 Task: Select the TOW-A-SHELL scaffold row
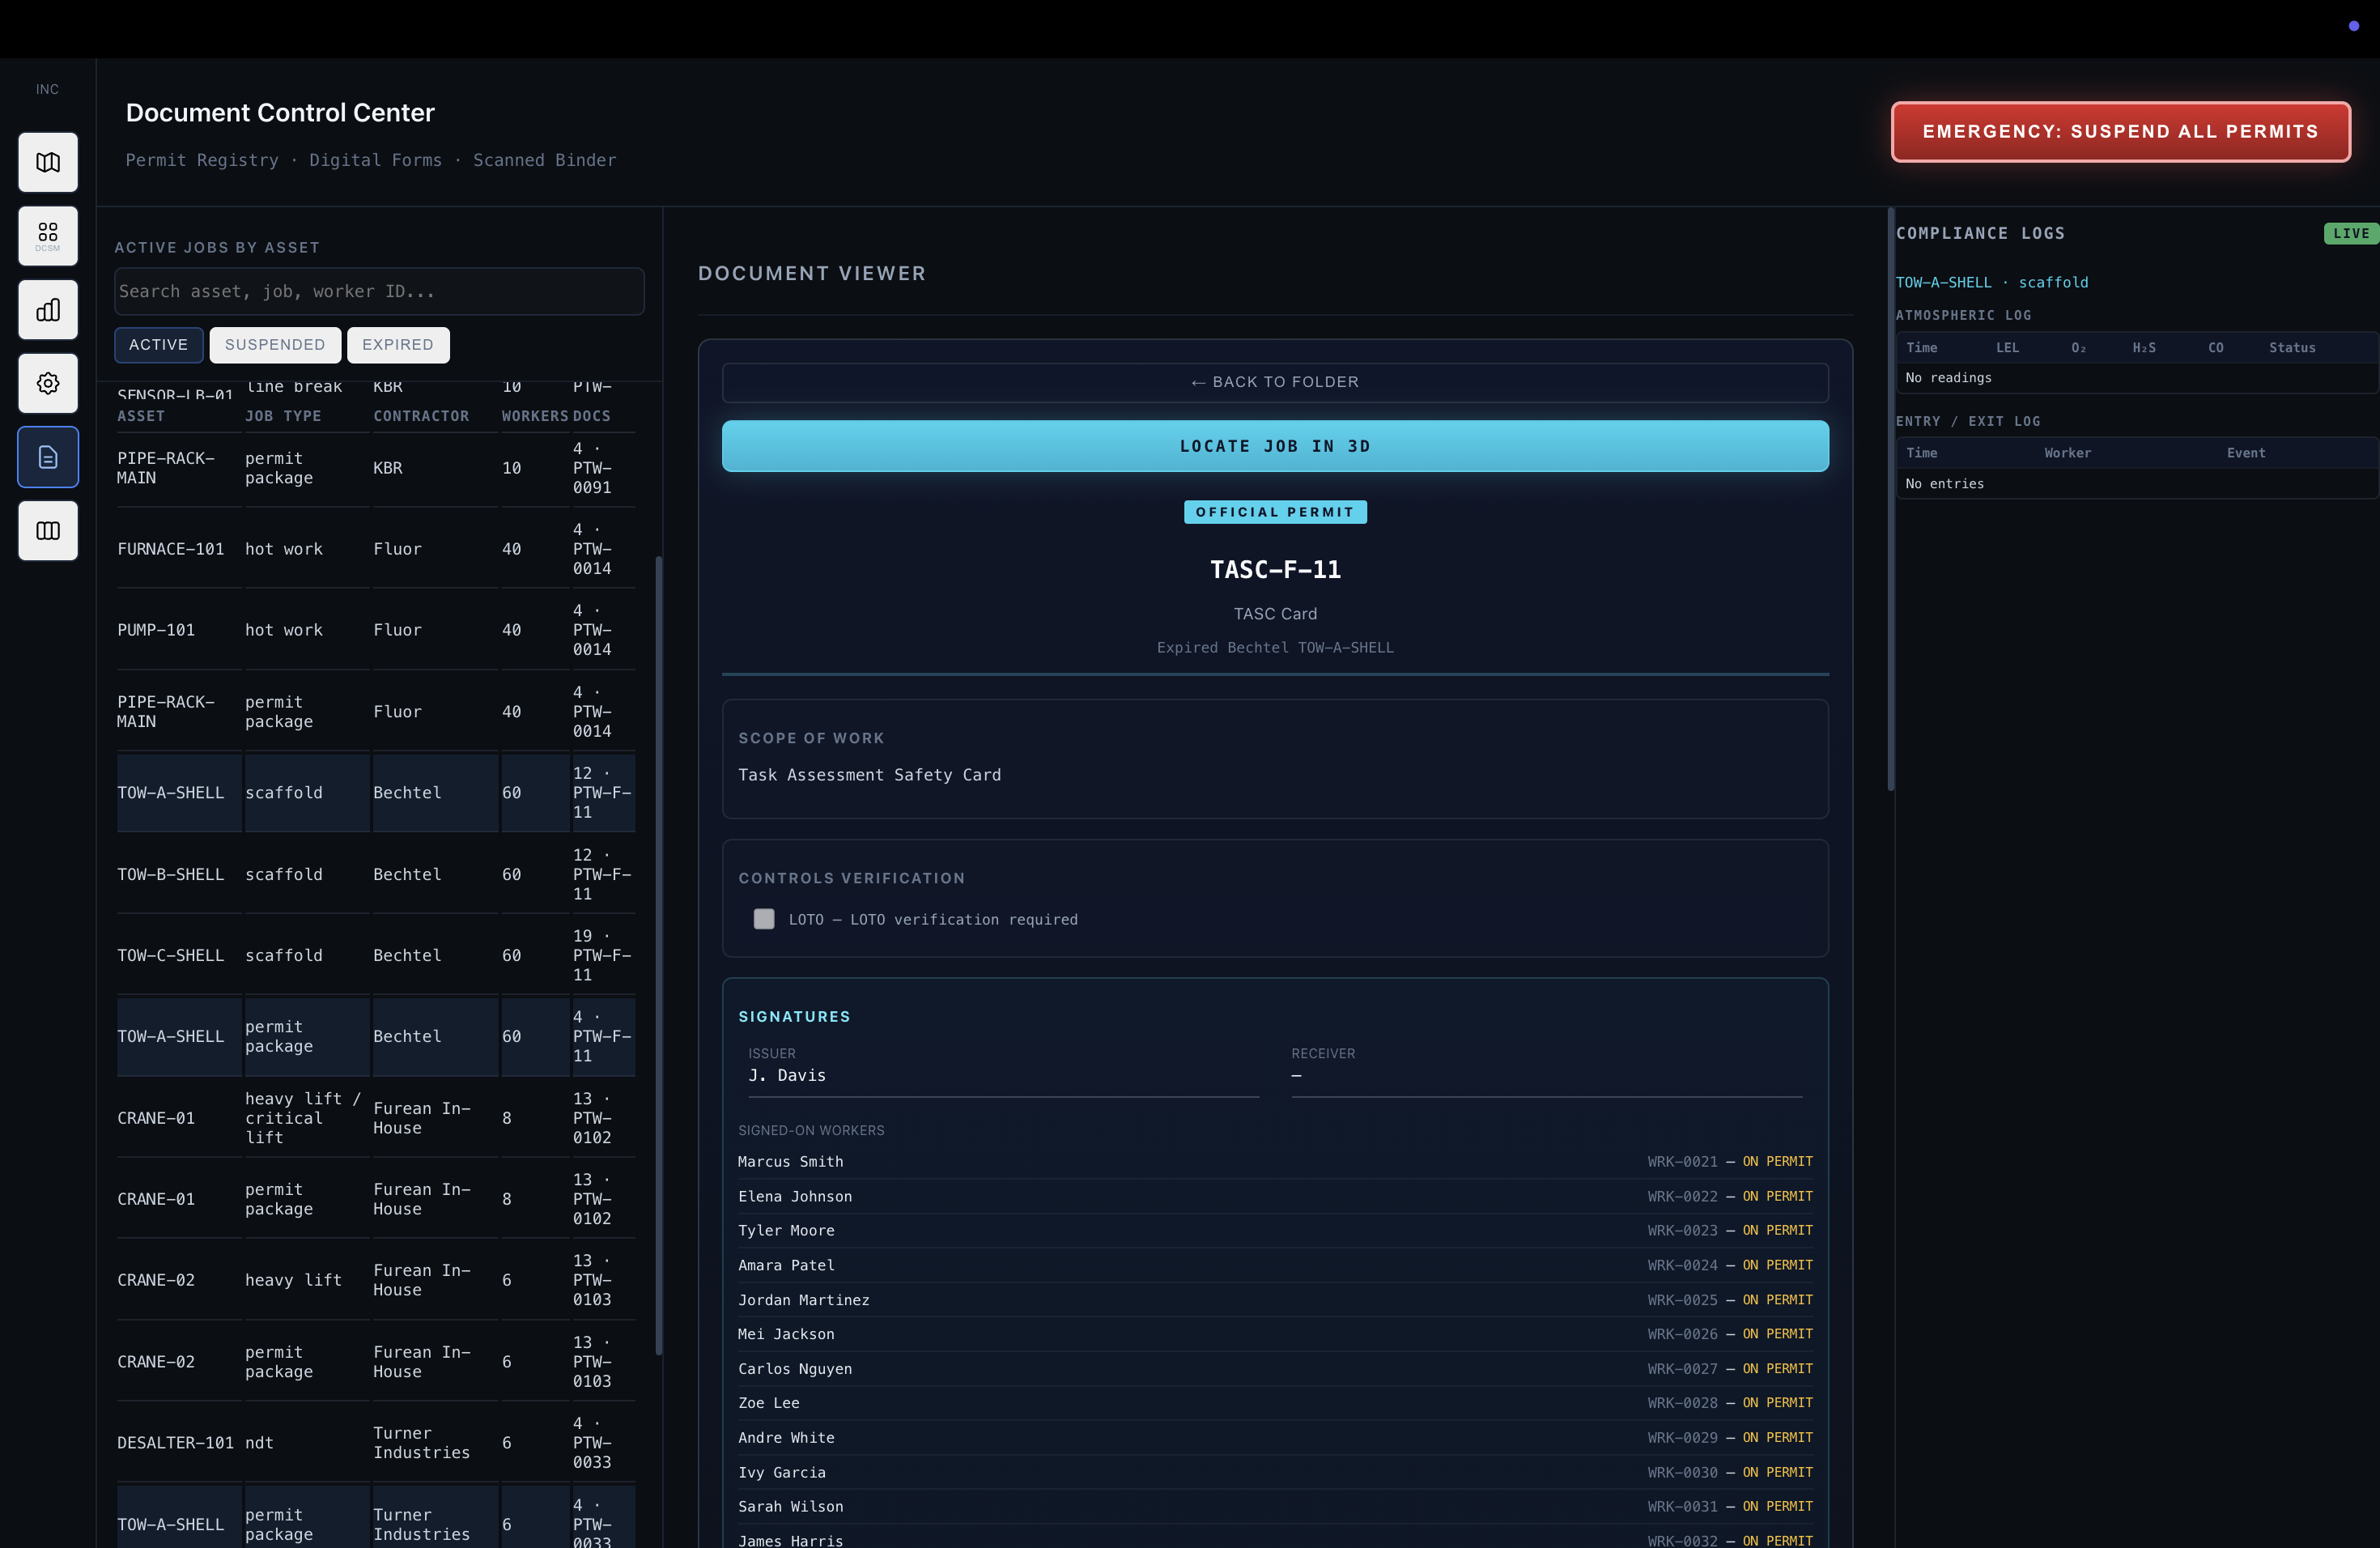376,793
